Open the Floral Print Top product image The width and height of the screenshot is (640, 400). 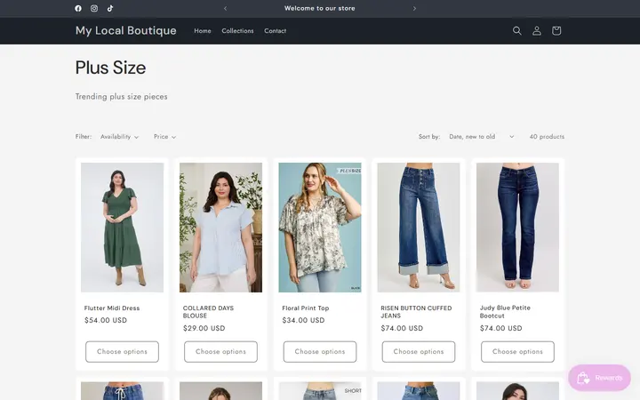coord(320,228)
